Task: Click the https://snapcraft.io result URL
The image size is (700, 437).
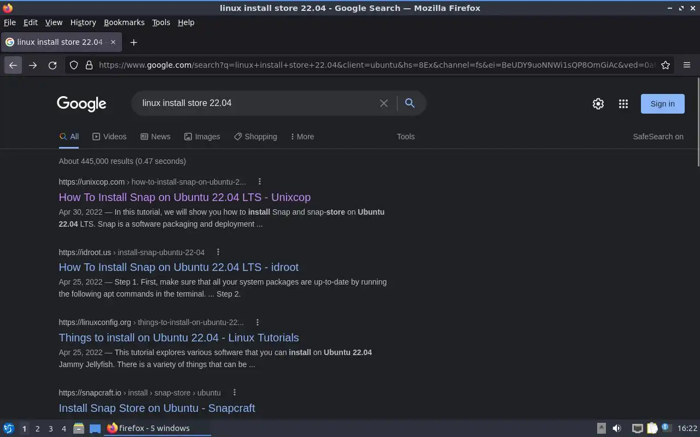Action: click(x=90, y=393)
